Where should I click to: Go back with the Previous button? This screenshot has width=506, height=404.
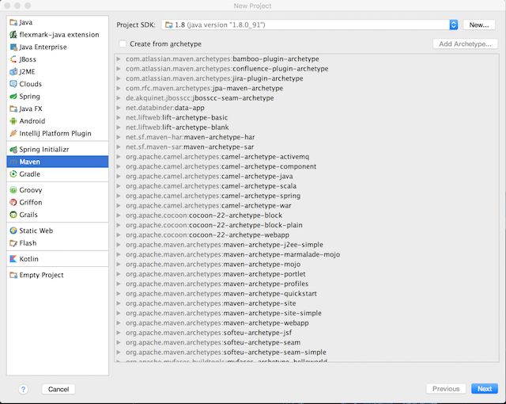[446, 389]
